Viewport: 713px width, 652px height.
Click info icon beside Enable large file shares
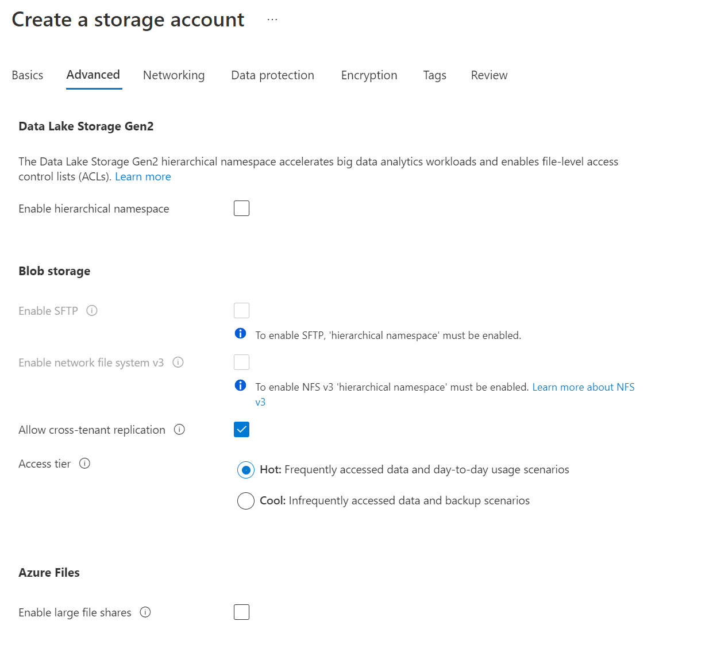[x=145, y=612]
